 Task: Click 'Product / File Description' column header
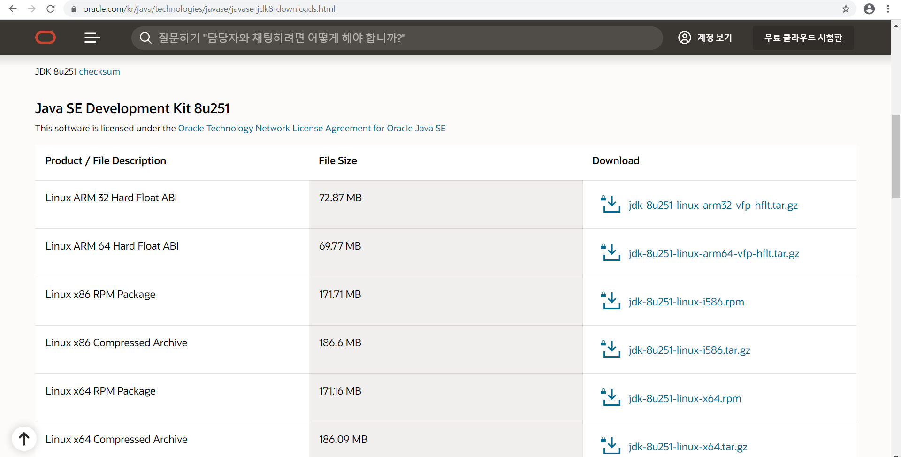point(106,160)
